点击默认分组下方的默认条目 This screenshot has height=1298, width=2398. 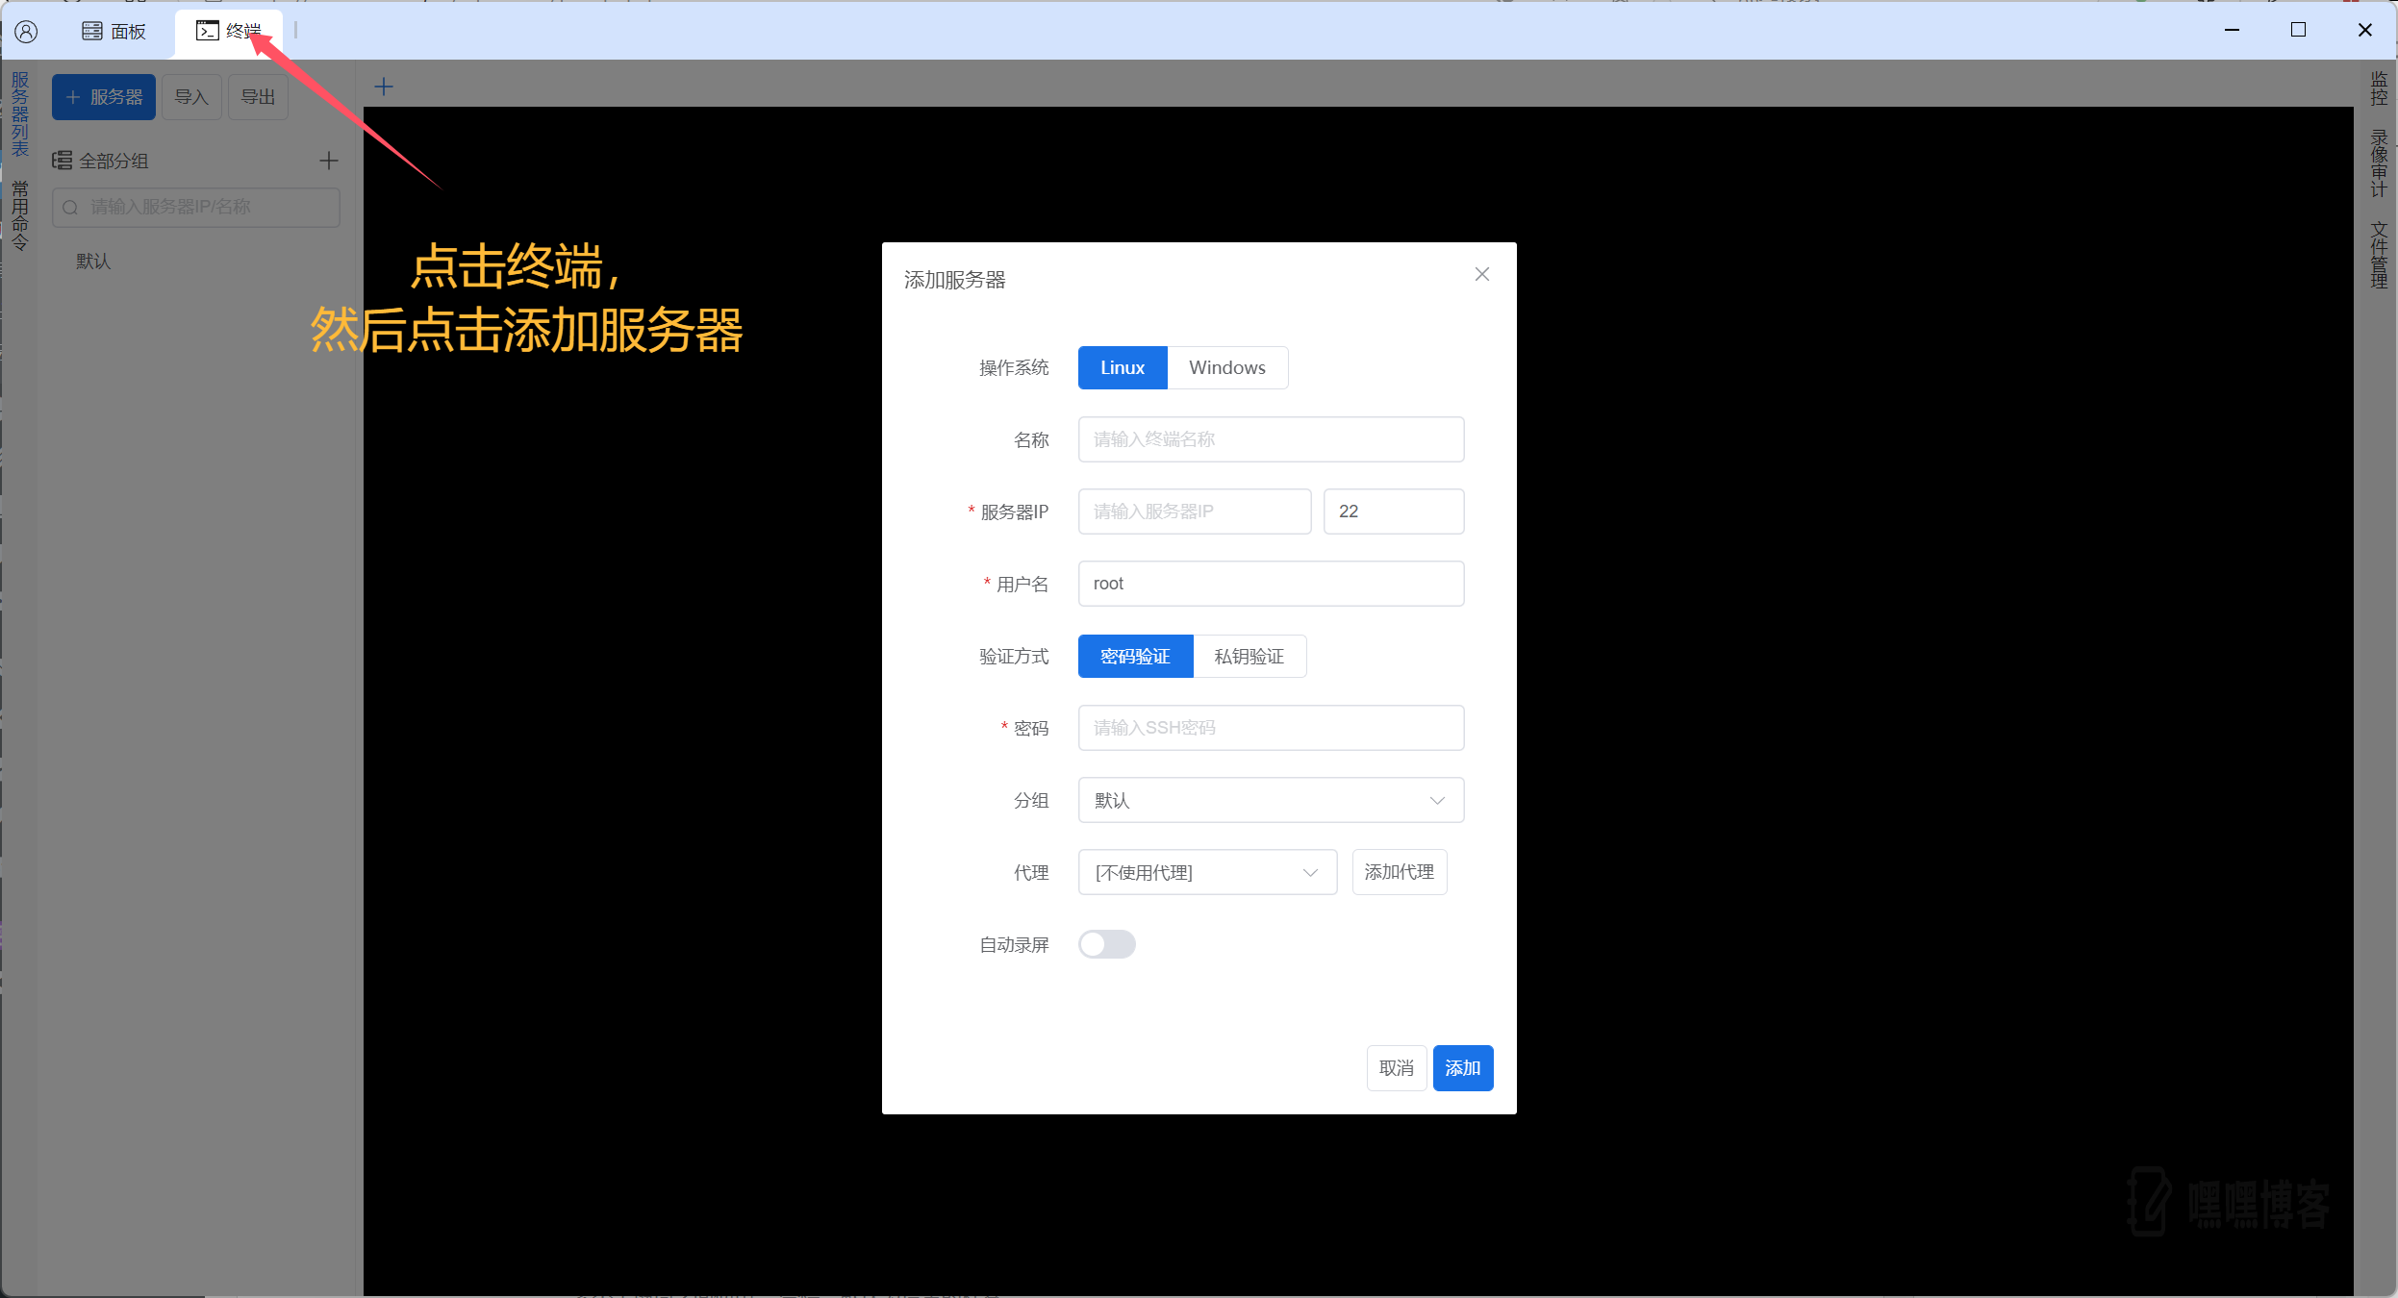[92, 261]
